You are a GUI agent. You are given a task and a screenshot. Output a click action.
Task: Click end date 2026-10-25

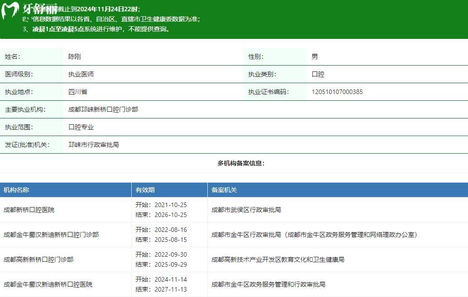coord(171,215)
